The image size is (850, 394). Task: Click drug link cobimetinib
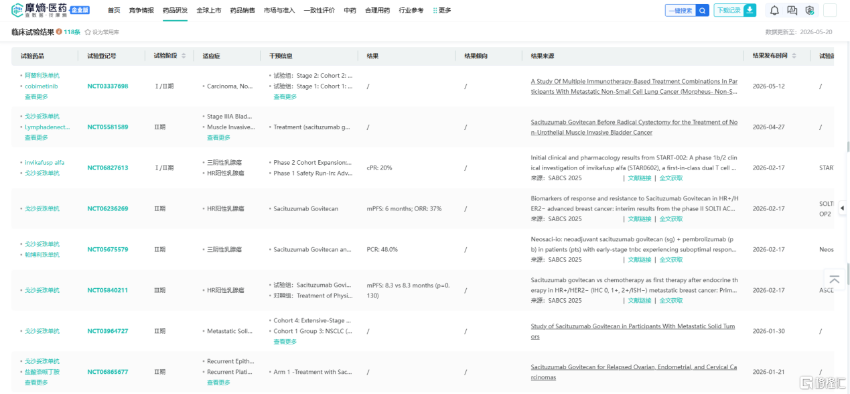tap(42, 86)
